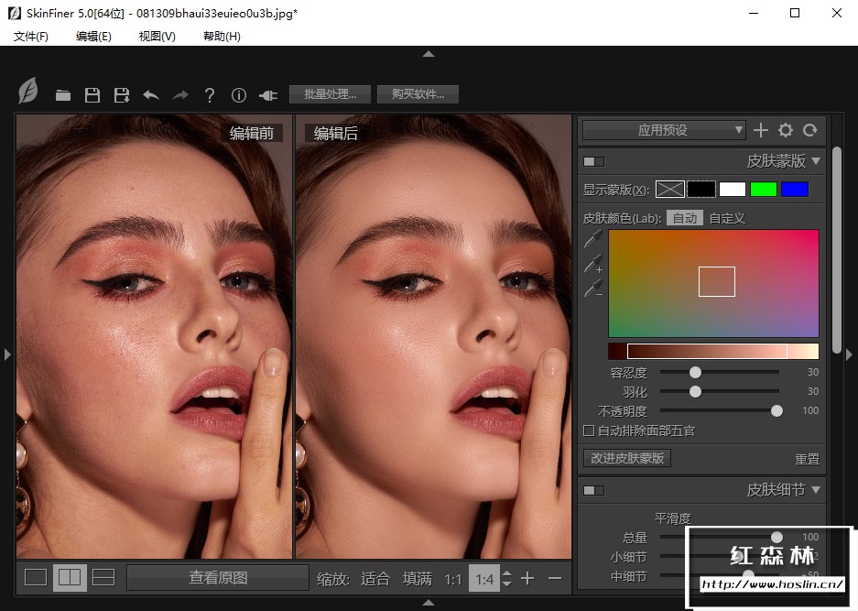The height and width of the screenshot is (611, 858).
Task: Undo the last edit with the back arrow
Action: pos(151,95)
